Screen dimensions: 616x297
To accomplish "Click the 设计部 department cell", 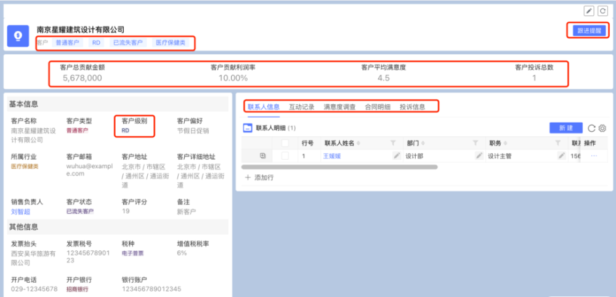I will (x=444, y=156).
